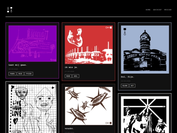The image size is (177, 133).
Task: Open the 'vrucht.' spiky fruit artwork
Action: coord(89,106)
